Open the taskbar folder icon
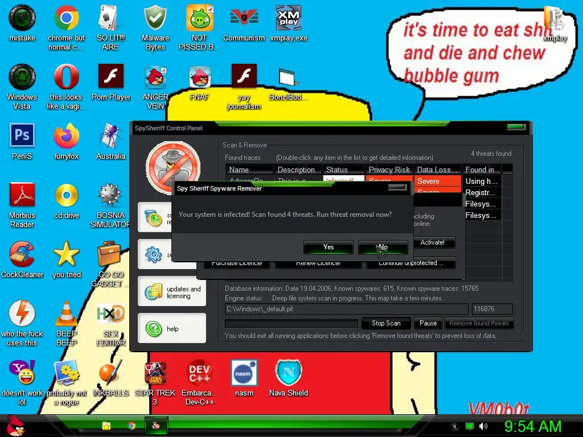This screenshot has width=583, height=437. pos(106,426)
